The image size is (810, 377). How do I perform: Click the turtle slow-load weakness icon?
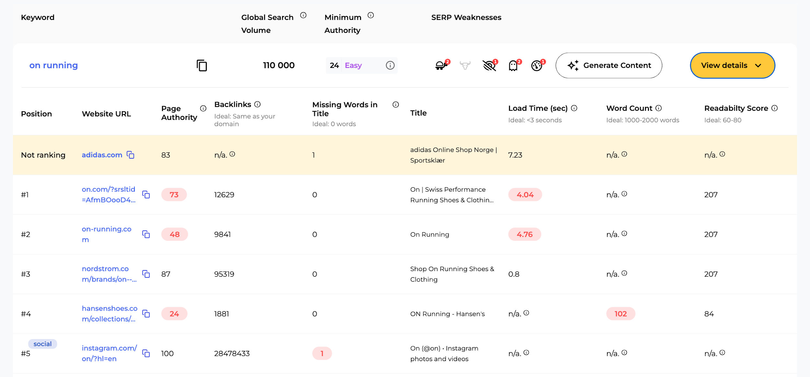441,66
